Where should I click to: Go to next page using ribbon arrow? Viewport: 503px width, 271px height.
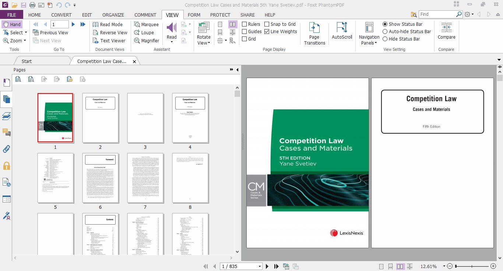73,24
